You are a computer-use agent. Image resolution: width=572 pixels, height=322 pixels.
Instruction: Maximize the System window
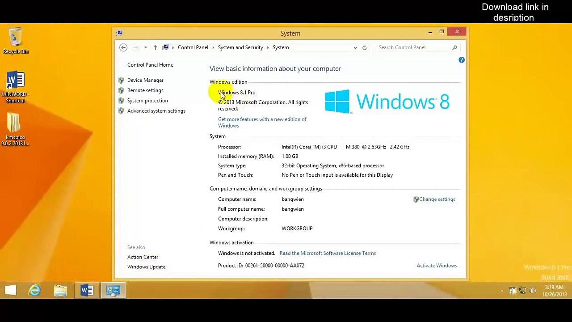click(442, 32)
